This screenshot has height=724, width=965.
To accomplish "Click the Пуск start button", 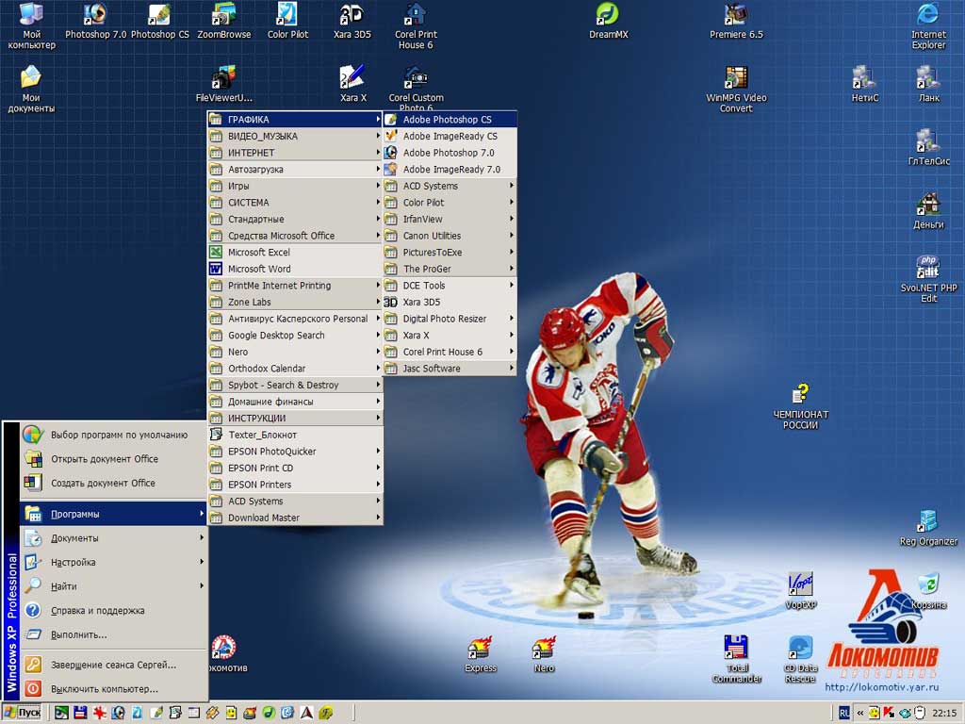I will tap(23, 713).
